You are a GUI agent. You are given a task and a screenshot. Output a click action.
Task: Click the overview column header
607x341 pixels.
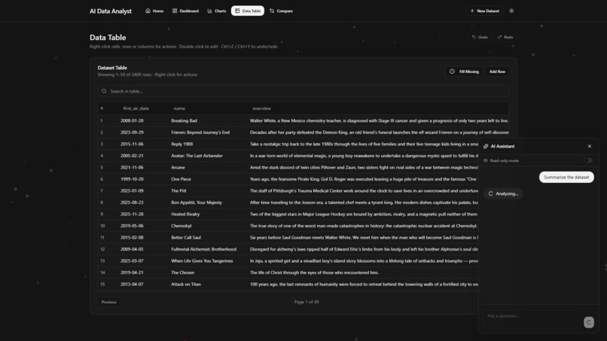coord(261,108)
